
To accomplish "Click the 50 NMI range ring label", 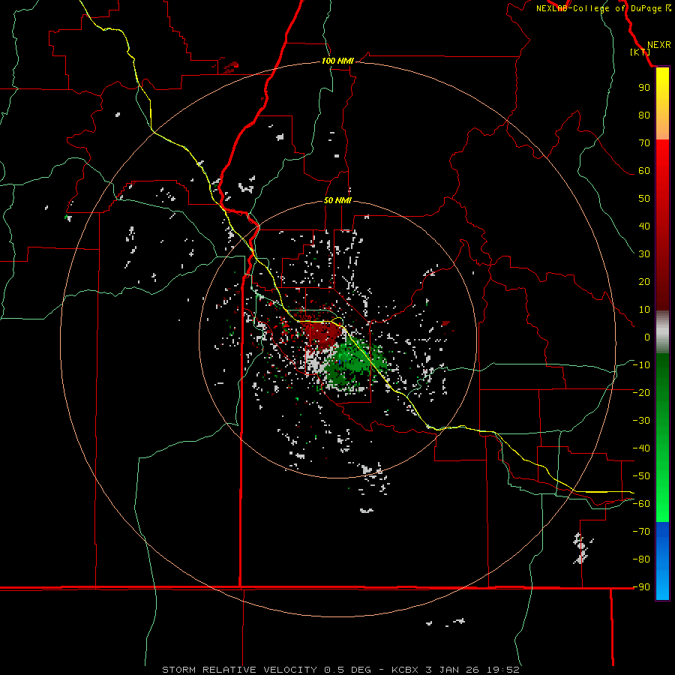I will 337,200.
